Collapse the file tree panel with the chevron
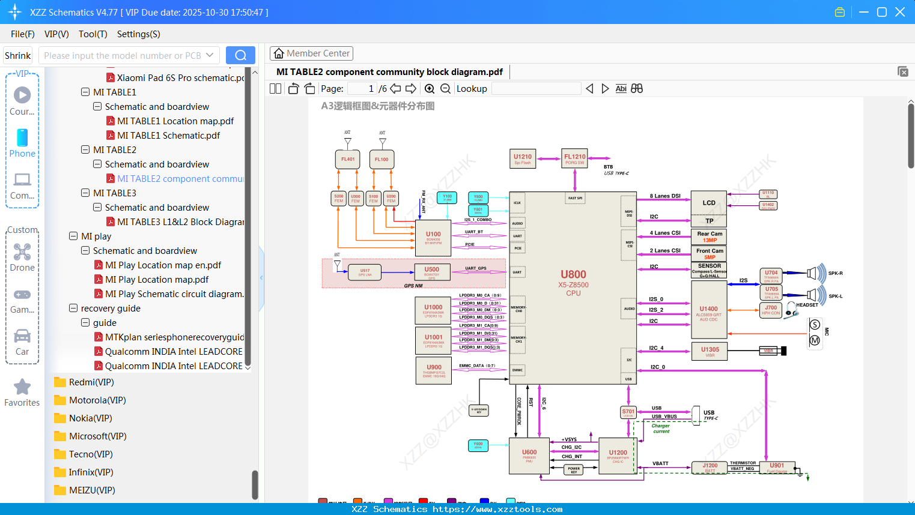 [x=261, y=277]
